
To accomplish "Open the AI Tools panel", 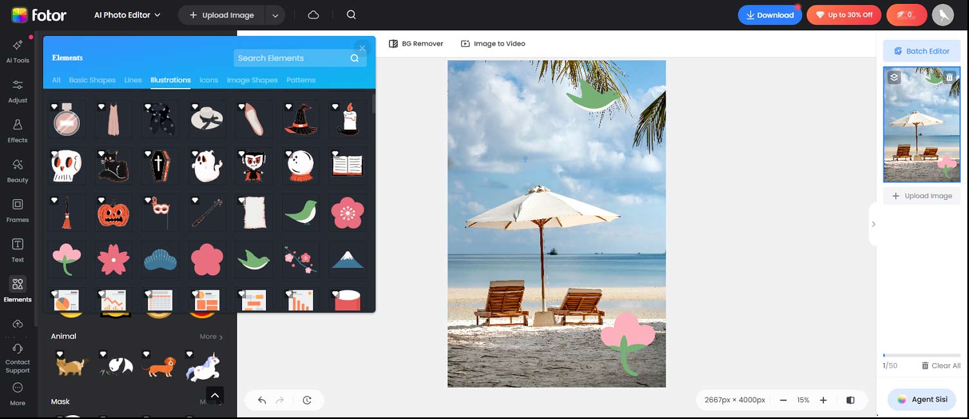I will pos(17,50).
